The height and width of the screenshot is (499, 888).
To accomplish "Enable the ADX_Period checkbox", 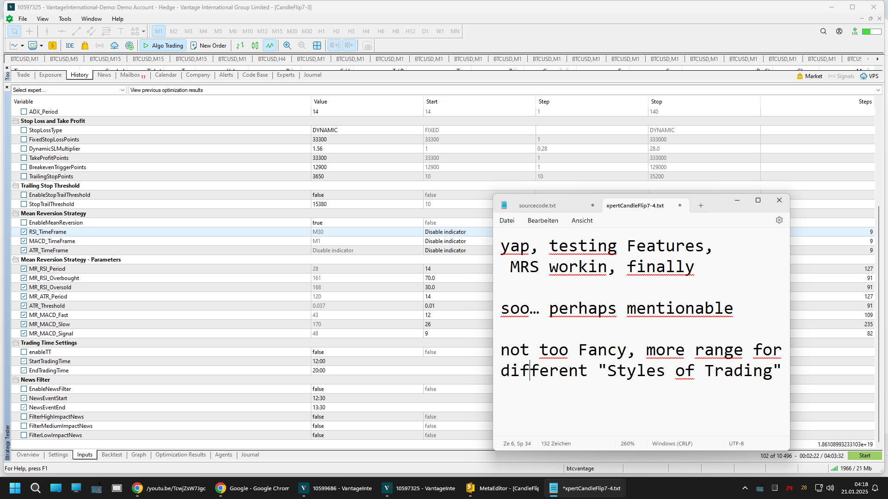I will [x=24, y=112].
